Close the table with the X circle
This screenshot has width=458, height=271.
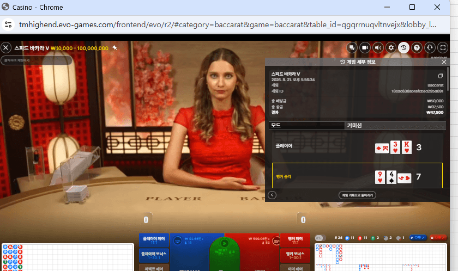[x=6, y=47]
